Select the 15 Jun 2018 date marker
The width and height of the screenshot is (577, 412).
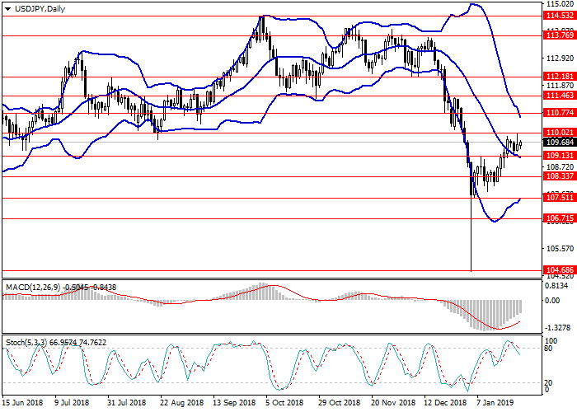coord(22,405)
